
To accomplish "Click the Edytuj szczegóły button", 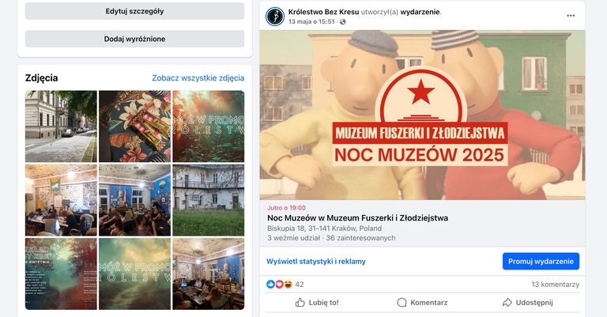I will pos(134,11).
